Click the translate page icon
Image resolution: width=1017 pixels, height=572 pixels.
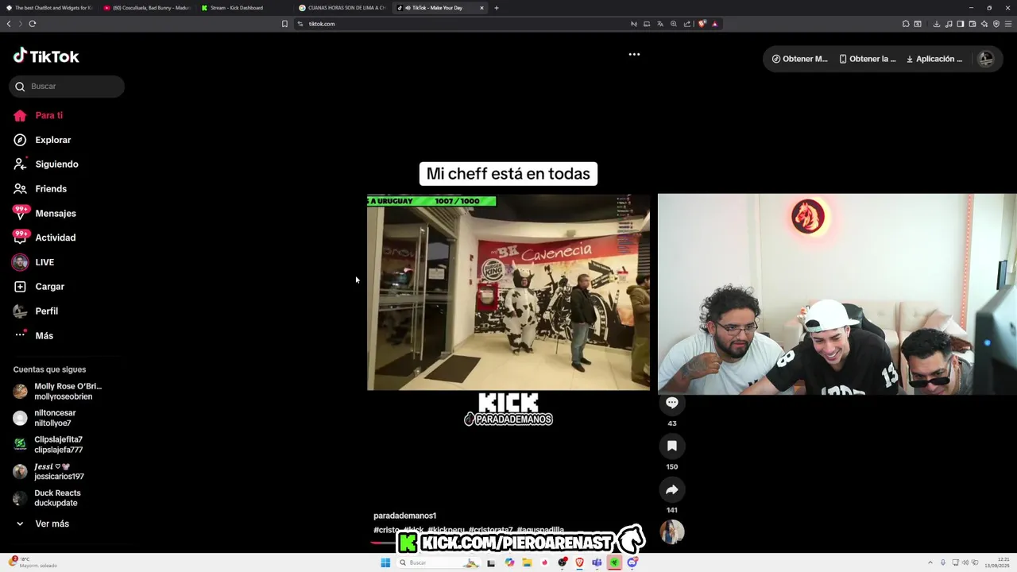[x=659, y=24]
